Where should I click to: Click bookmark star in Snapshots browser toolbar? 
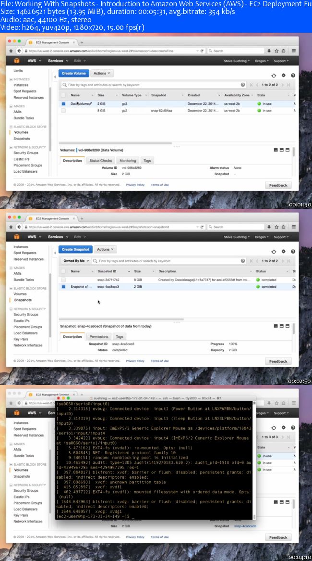(x=276, y=227)
